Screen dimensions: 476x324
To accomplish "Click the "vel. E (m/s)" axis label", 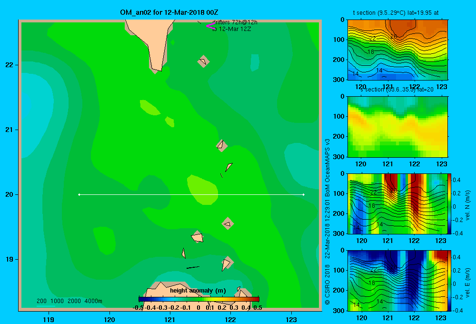I will coord(467,283).
